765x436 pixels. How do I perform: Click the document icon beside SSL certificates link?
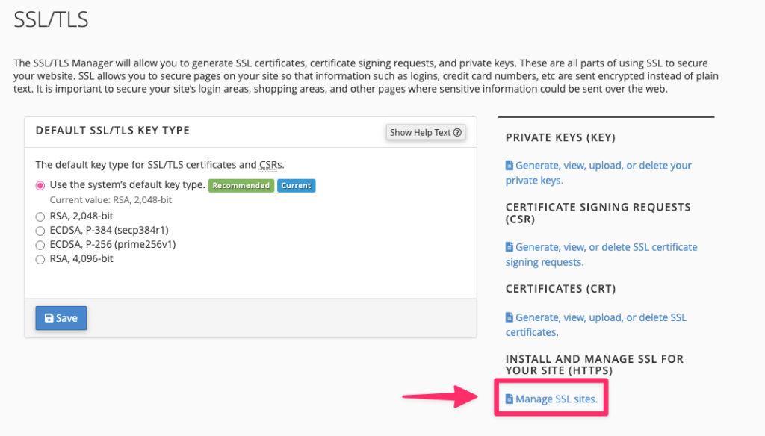tap(510, 317)
